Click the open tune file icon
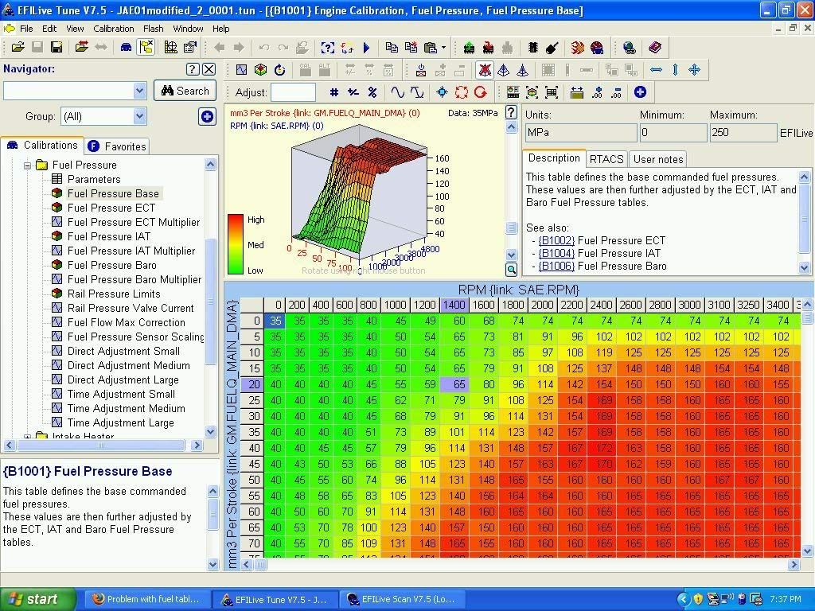The image size is (815, 611). pos(17,48)
